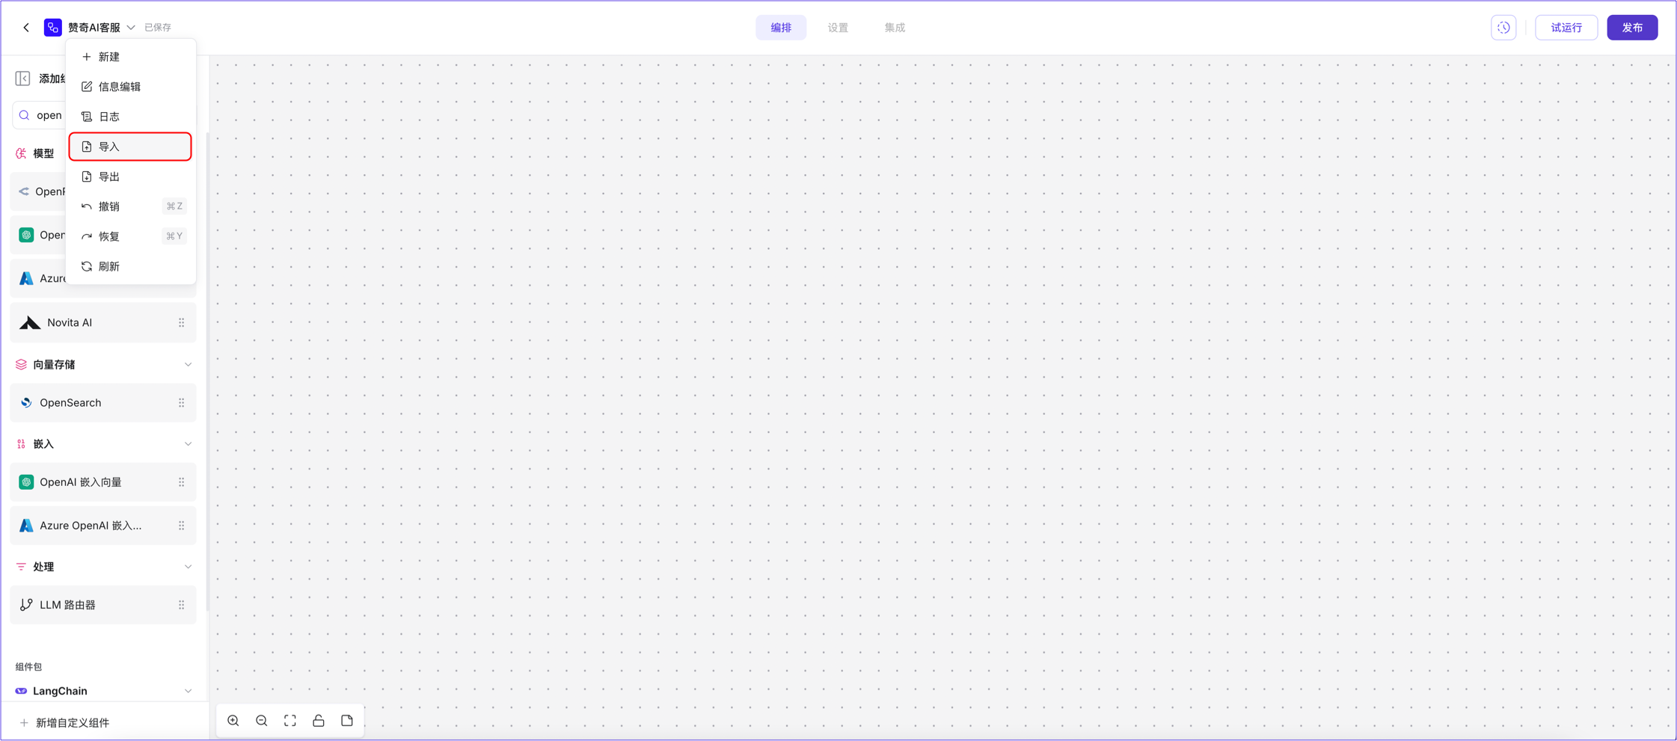
Task: Open the version history clock icon
Action: tap(1503, 28)
